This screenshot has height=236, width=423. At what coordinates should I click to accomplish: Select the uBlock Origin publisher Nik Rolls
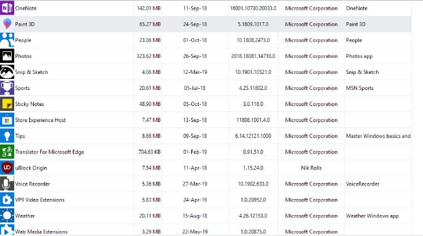(311, 168)
